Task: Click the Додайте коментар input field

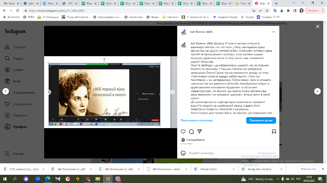Action: coord(219,153)
